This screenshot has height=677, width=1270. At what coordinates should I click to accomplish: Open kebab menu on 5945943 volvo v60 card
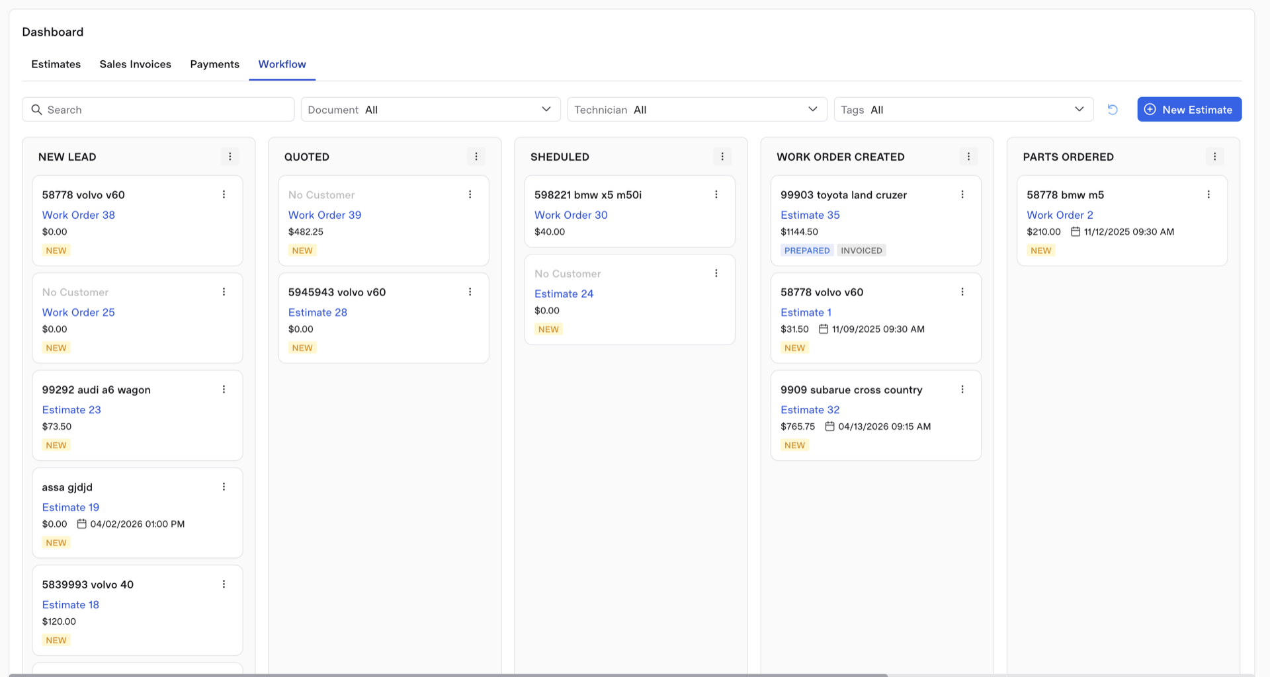coord(470,292)
